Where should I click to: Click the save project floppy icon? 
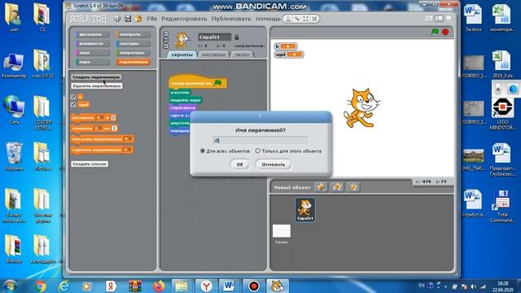pyautogui.click(x=128, y=19)
